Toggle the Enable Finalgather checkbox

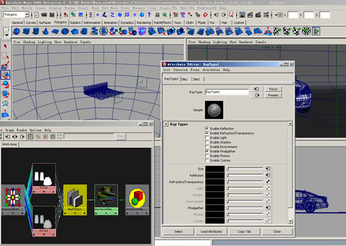point(207,151)
